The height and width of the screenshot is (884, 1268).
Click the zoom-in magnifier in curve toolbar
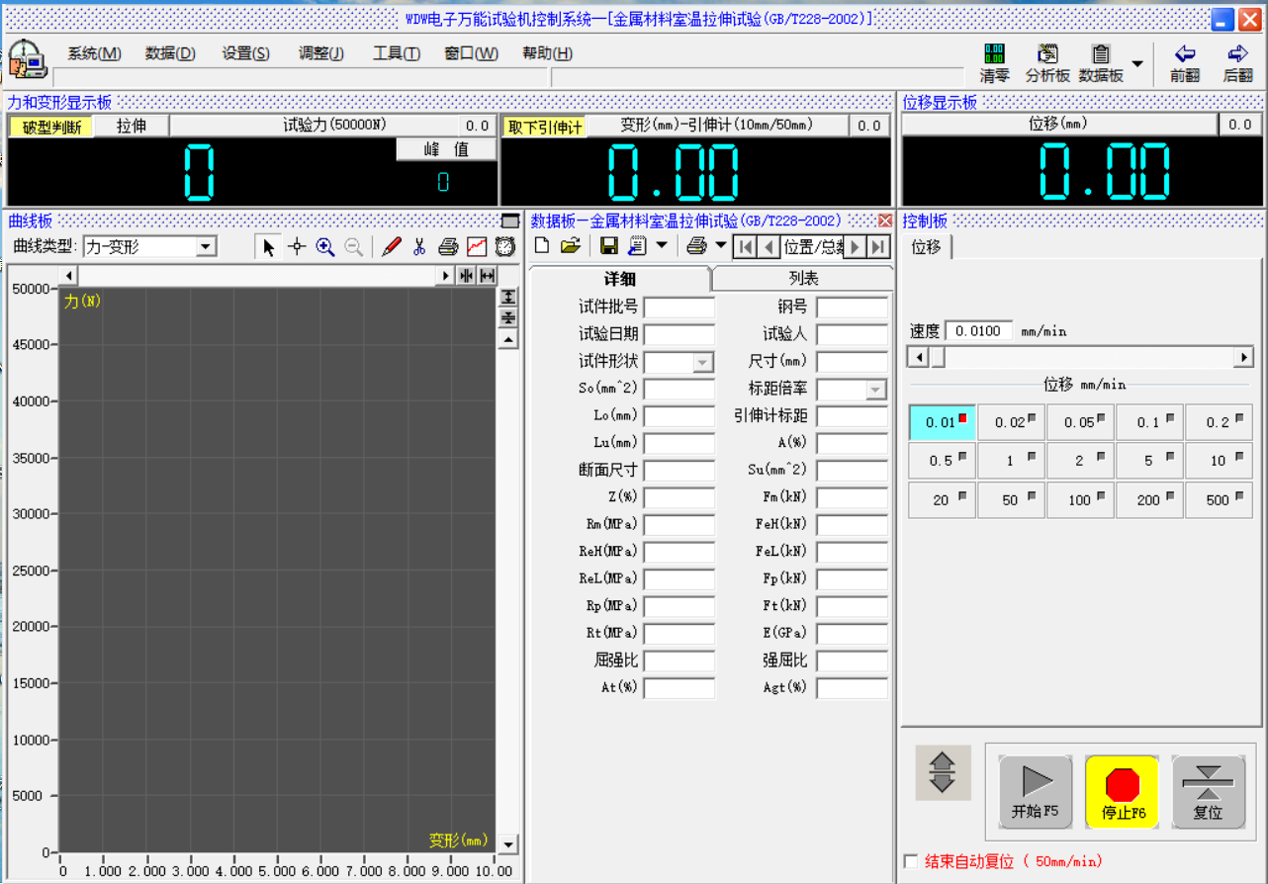tap(325, 247)
